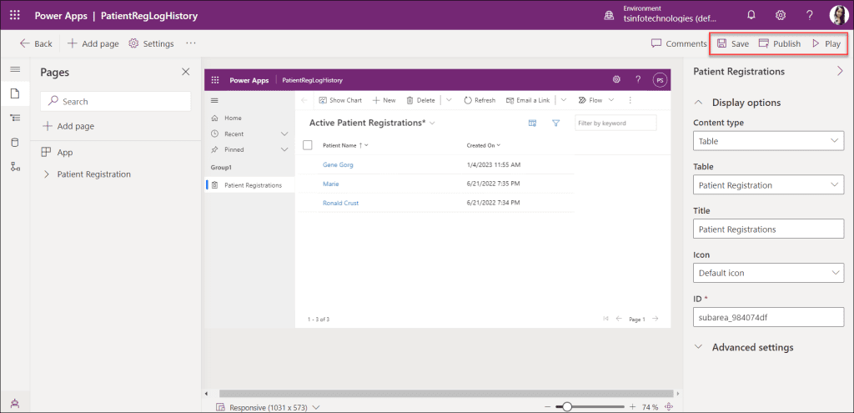Image resolution: width=854 pixels, height=413 pixels.
Task: Click preview app launcher waffle icon
Action: [214, 80]
